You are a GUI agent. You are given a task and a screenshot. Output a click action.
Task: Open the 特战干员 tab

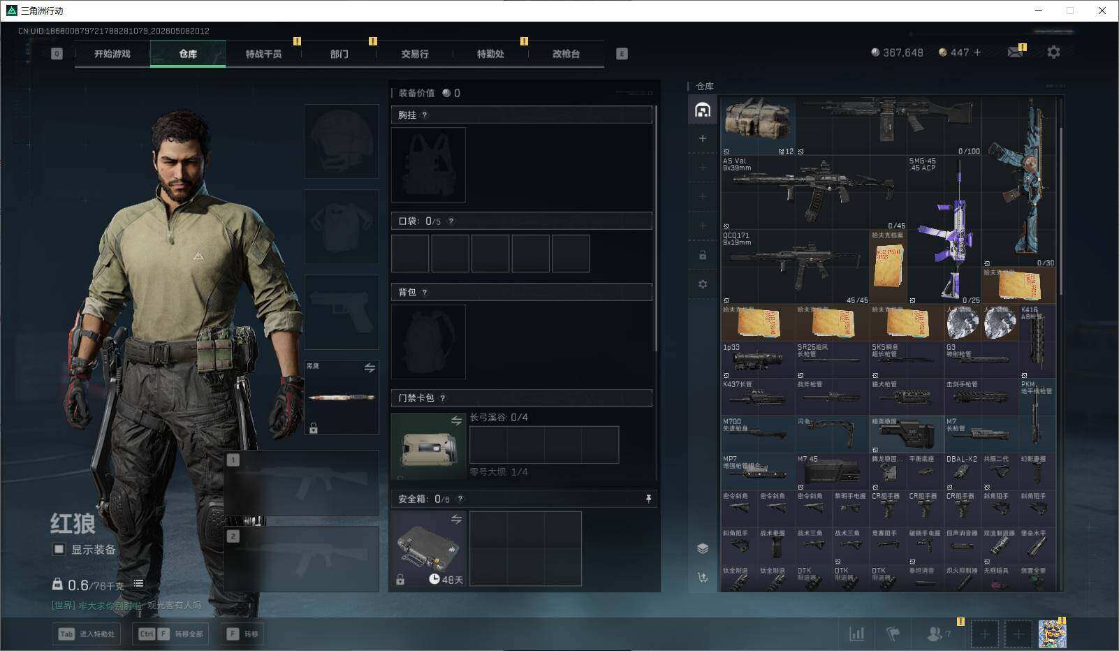[x=263, y=54]
